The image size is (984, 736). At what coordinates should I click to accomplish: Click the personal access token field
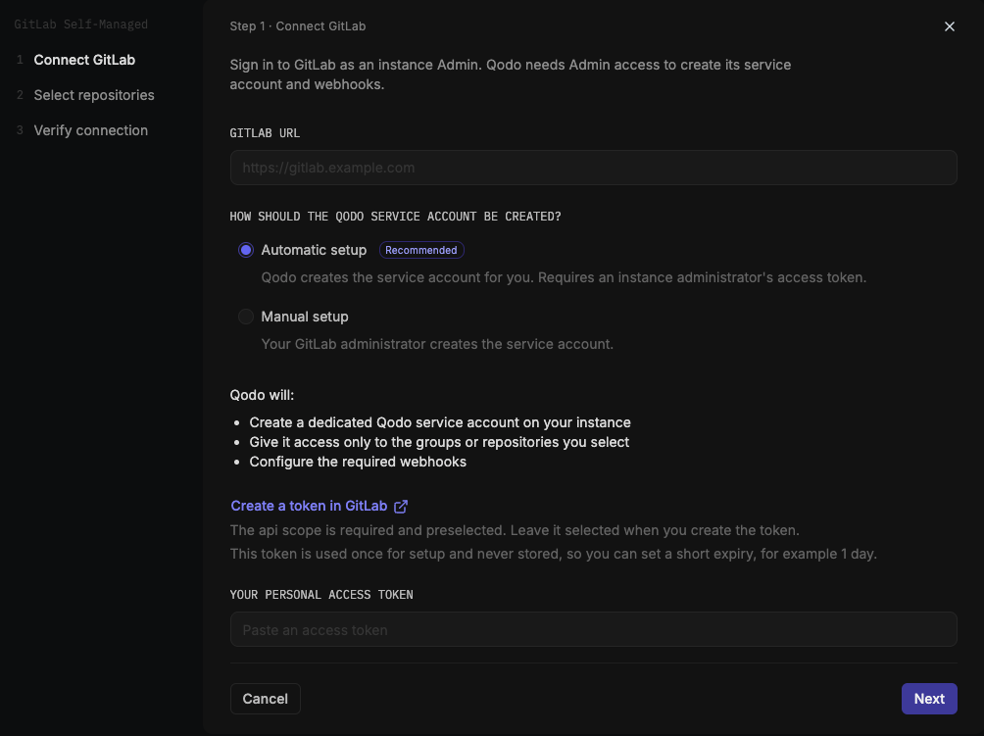(x=593, y=629)
